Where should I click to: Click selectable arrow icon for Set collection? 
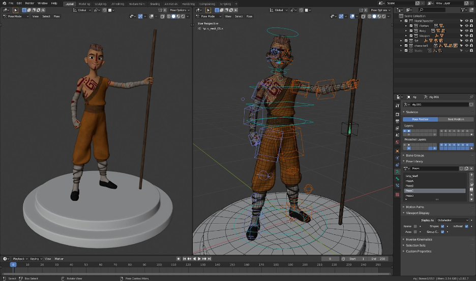pos(461,41)
